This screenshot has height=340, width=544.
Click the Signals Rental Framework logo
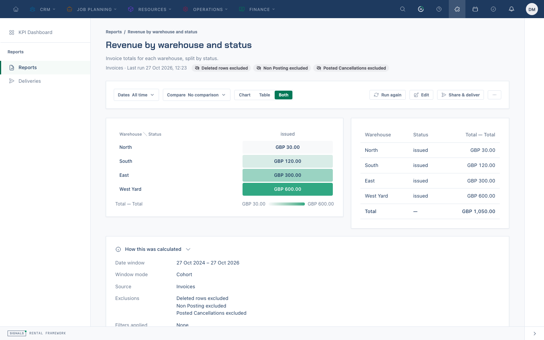coord(37,333)
